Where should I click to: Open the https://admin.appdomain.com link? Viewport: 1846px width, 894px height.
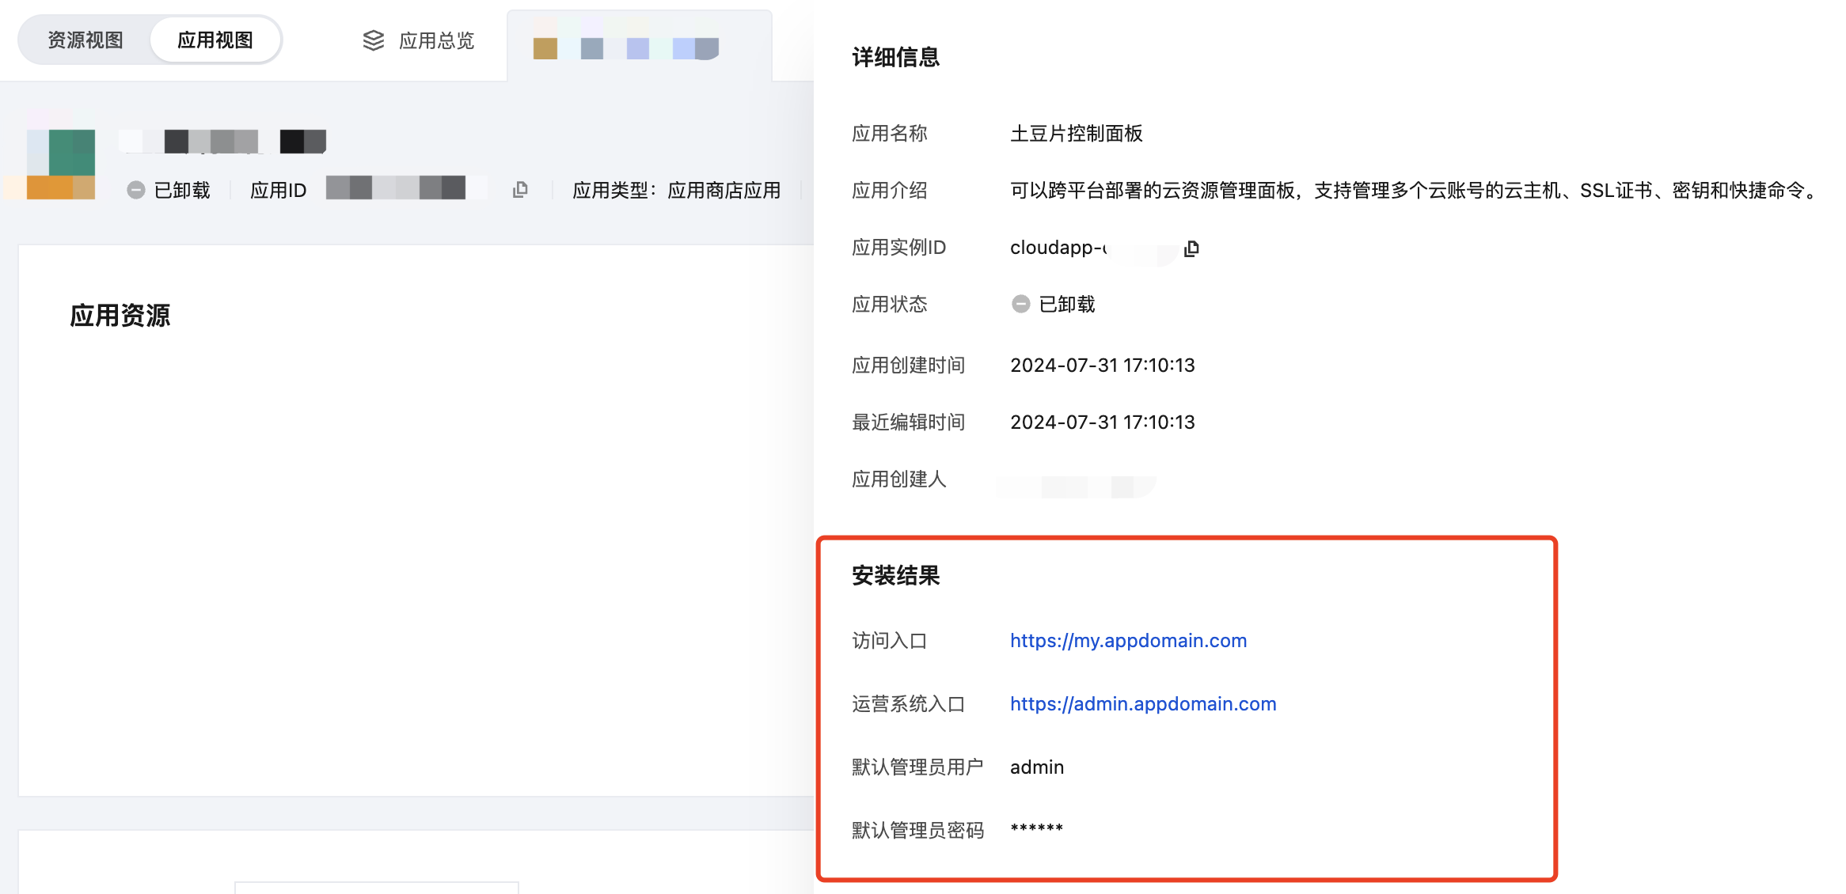point(1142,704)
